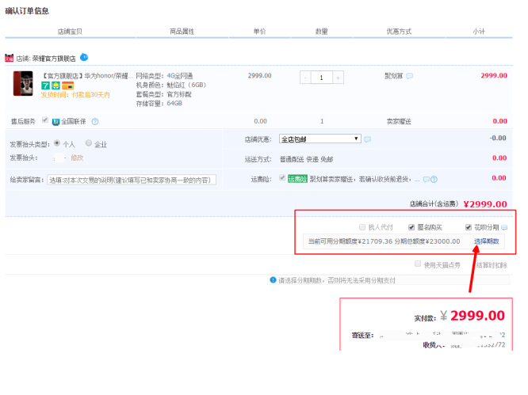Select 个人 invoice type radio button
This screenshot has height=395, width=528.
click(57, 143)
